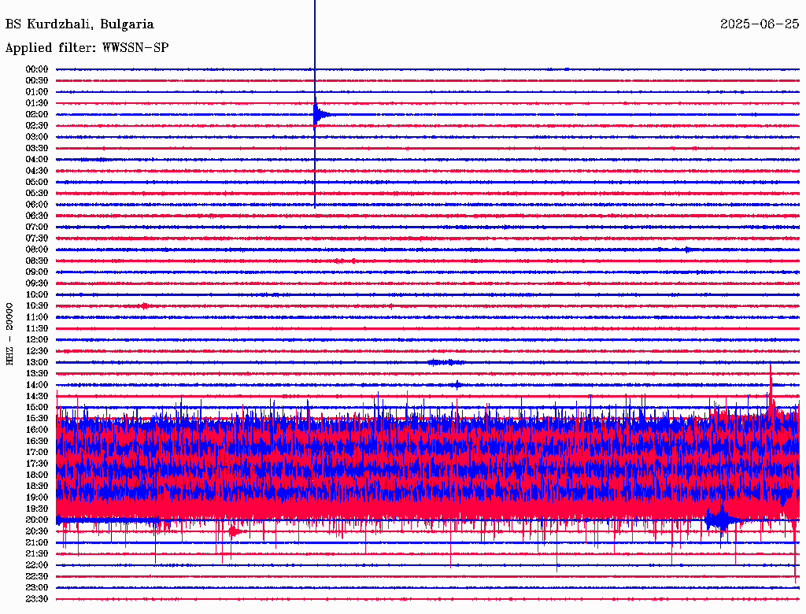Click the red event blip on 10:30 trace
Screen dimensions: 806x614
144,306
